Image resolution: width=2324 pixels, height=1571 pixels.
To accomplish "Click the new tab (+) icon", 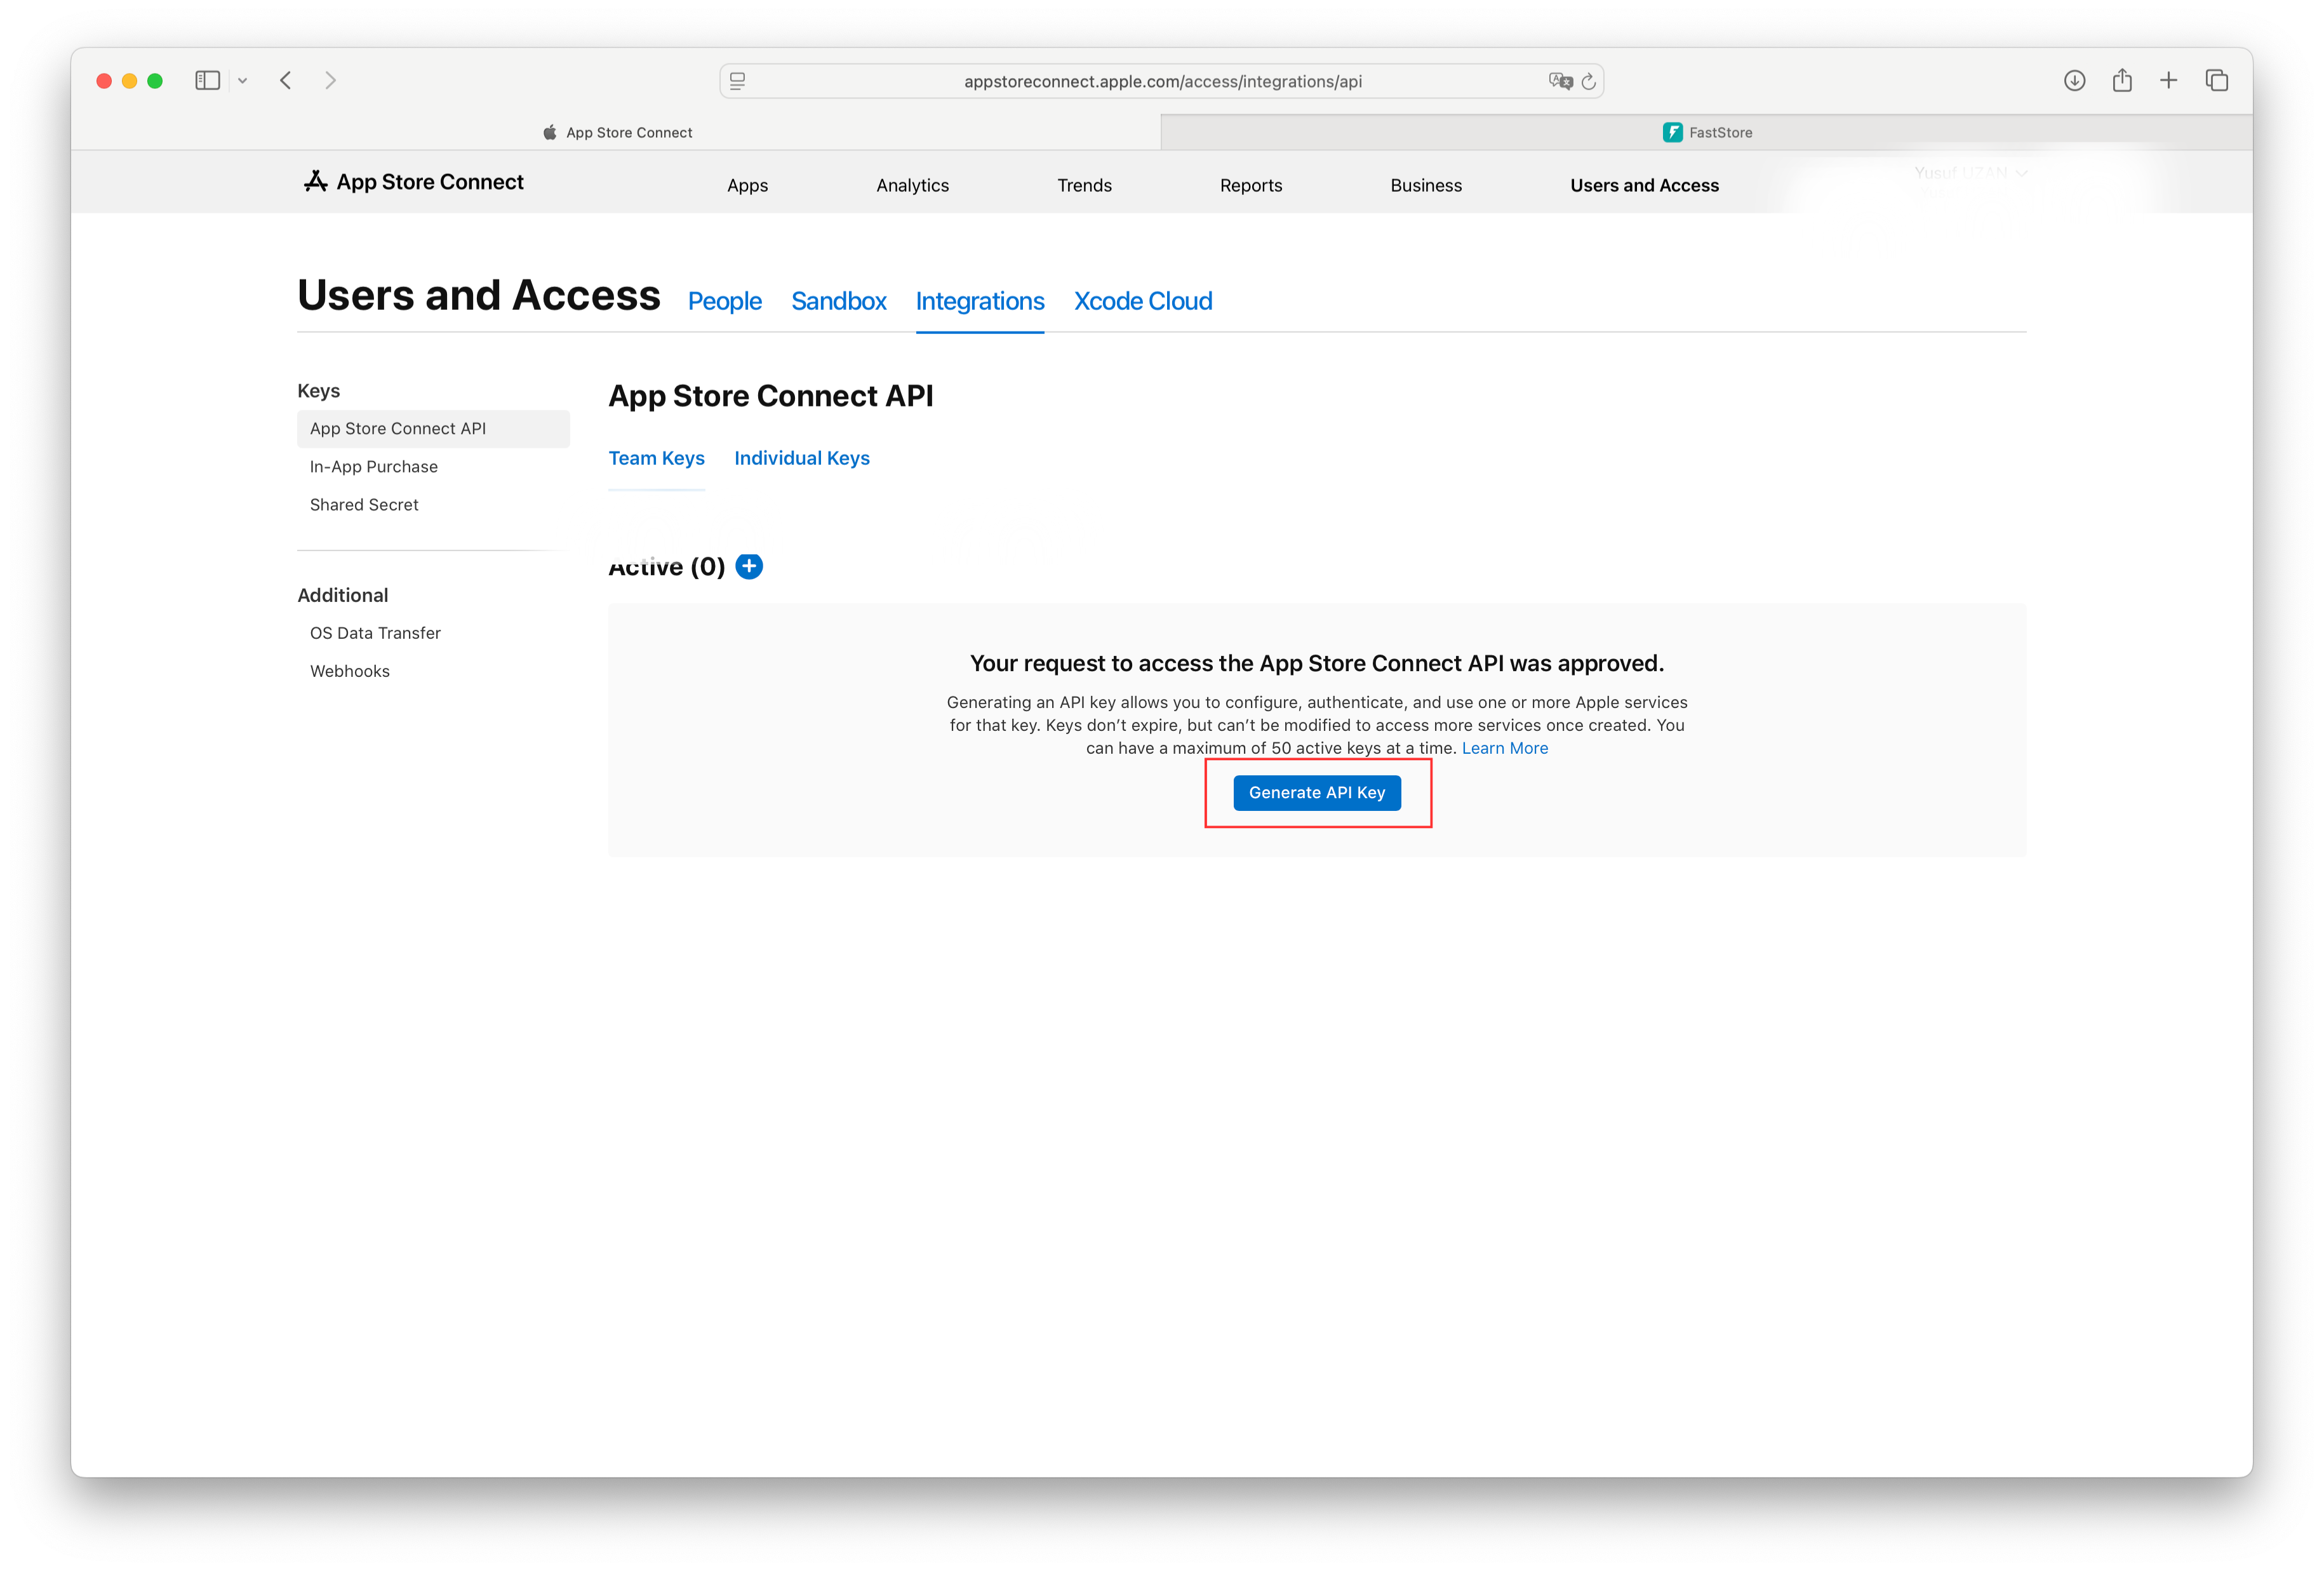I will (2169, 80).
